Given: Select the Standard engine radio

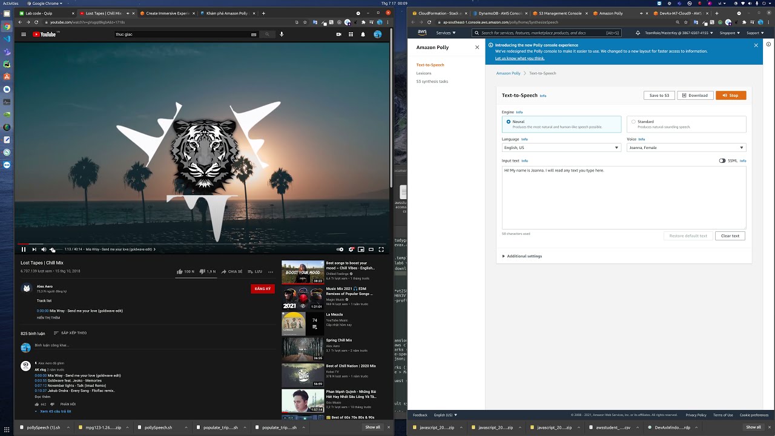Looking at the screenshot, I should coord(633,122).
